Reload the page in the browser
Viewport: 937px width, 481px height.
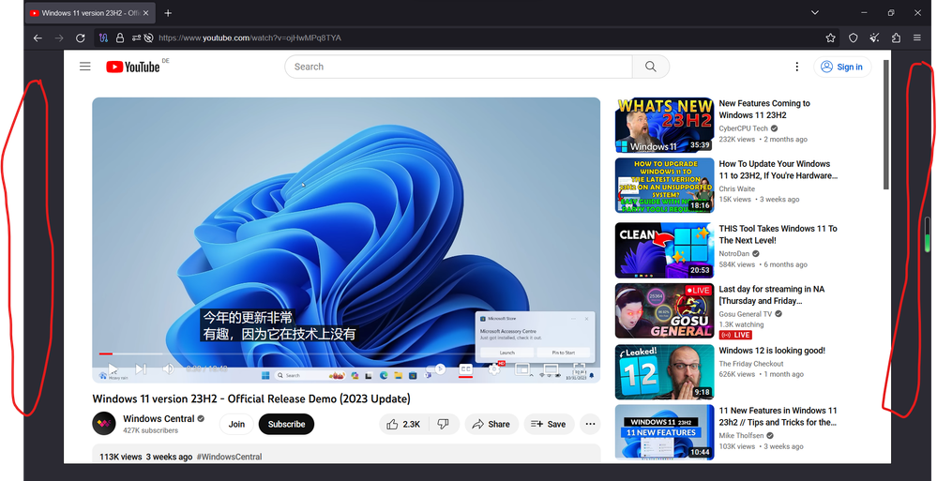(x=81, y=38)
